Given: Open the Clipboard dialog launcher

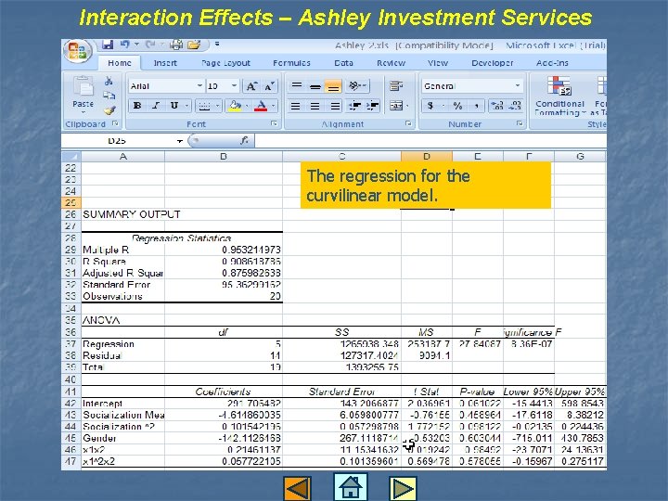Looking at the screenshot, I should click(x=115, y=123).
